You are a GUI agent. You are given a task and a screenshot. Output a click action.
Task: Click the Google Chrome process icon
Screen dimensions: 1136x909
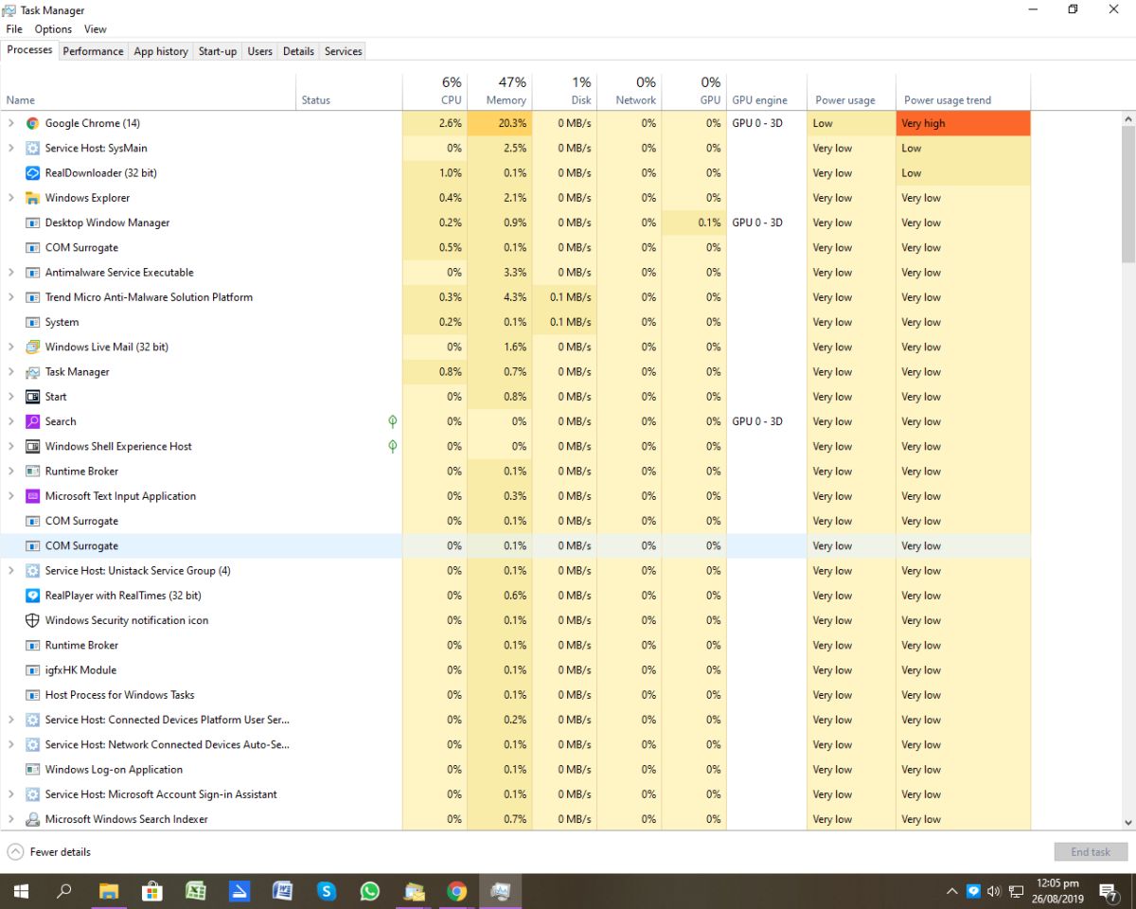[x=32, y=123]
